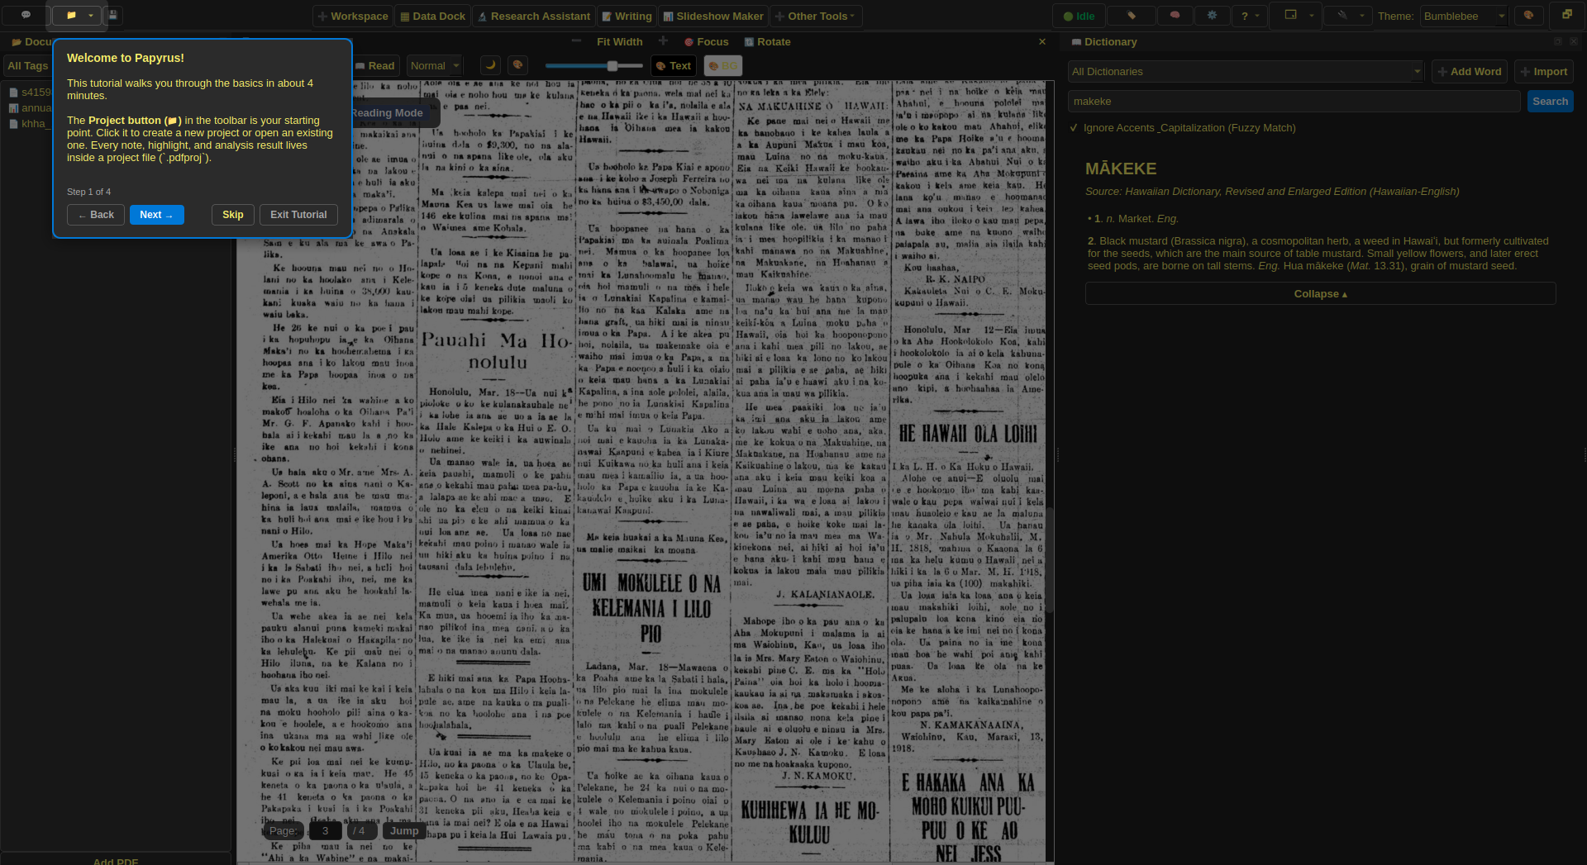
Task: Click the Text color button
Action: [673, 66]
